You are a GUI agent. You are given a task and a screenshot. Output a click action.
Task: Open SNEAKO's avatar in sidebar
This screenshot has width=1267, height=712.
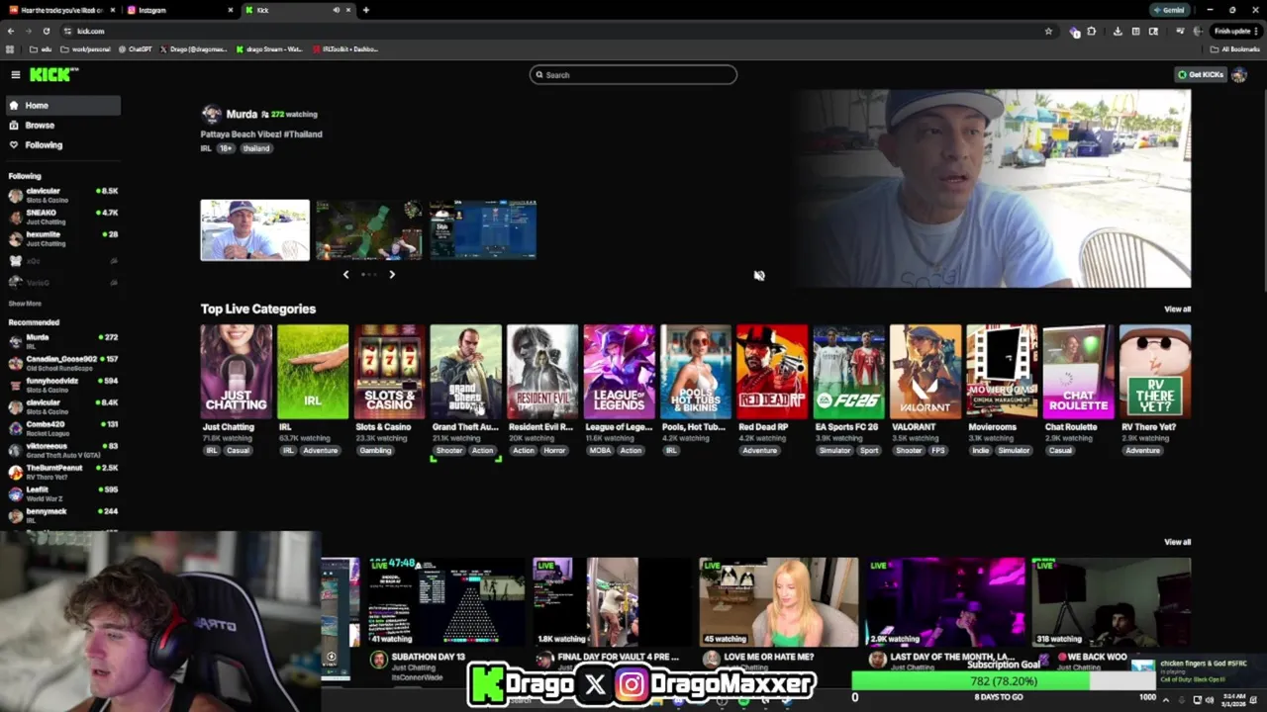(x=15, y=217)
